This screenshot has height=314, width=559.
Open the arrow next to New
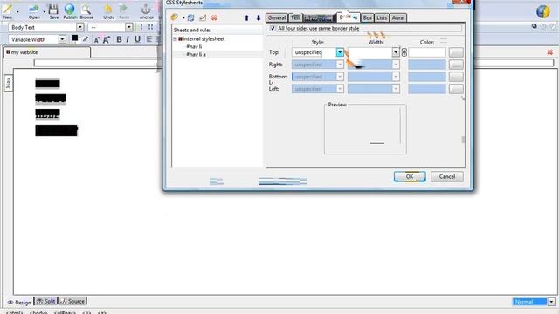[17, 11]
